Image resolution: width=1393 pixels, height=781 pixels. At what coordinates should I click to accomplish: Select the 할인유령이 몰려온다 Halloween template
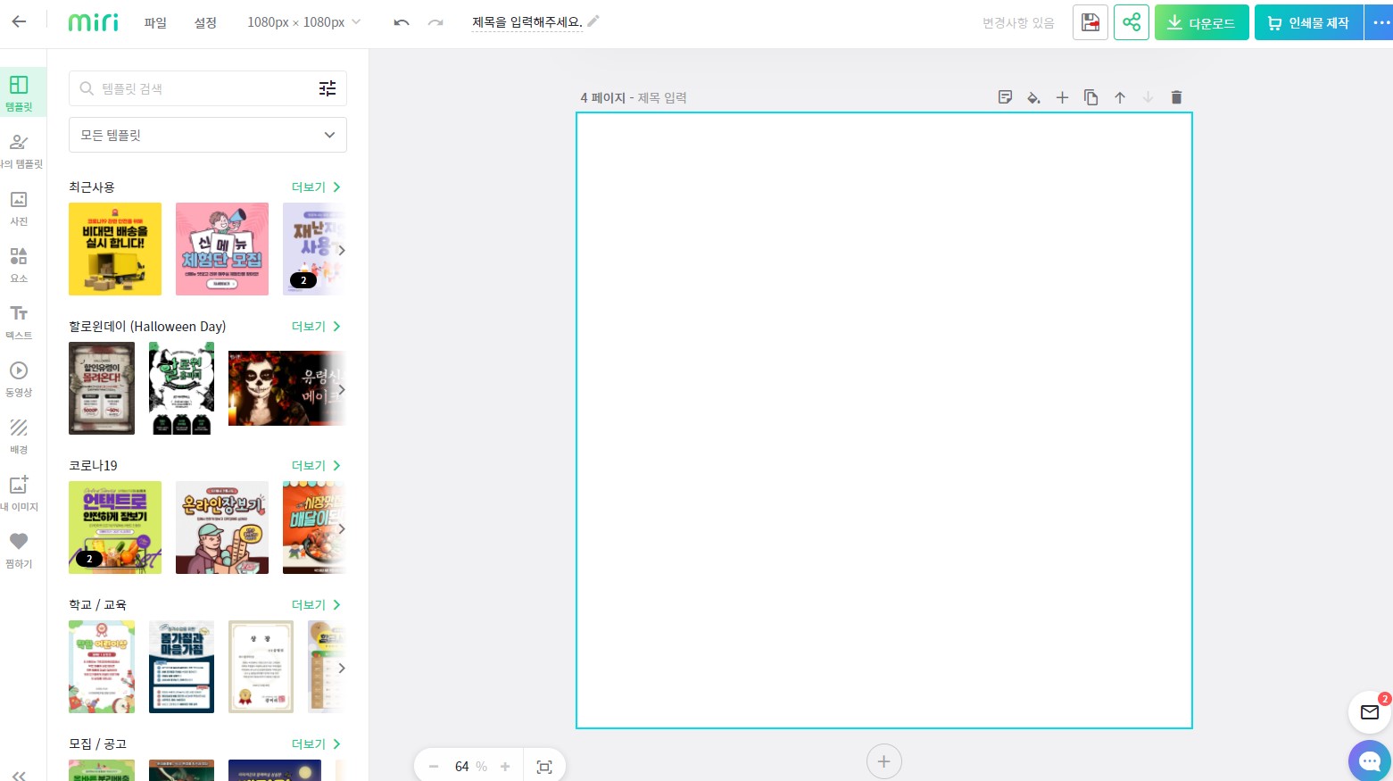102,388
